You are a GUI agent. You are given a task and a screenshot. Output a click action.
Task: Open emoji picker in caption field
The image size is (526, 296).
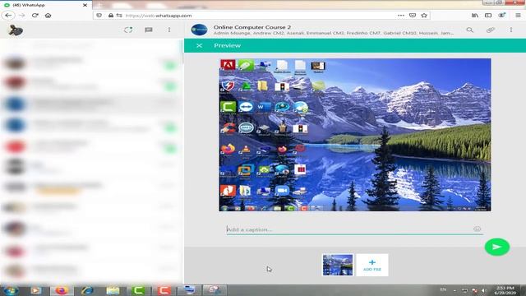tap(477, 229)
